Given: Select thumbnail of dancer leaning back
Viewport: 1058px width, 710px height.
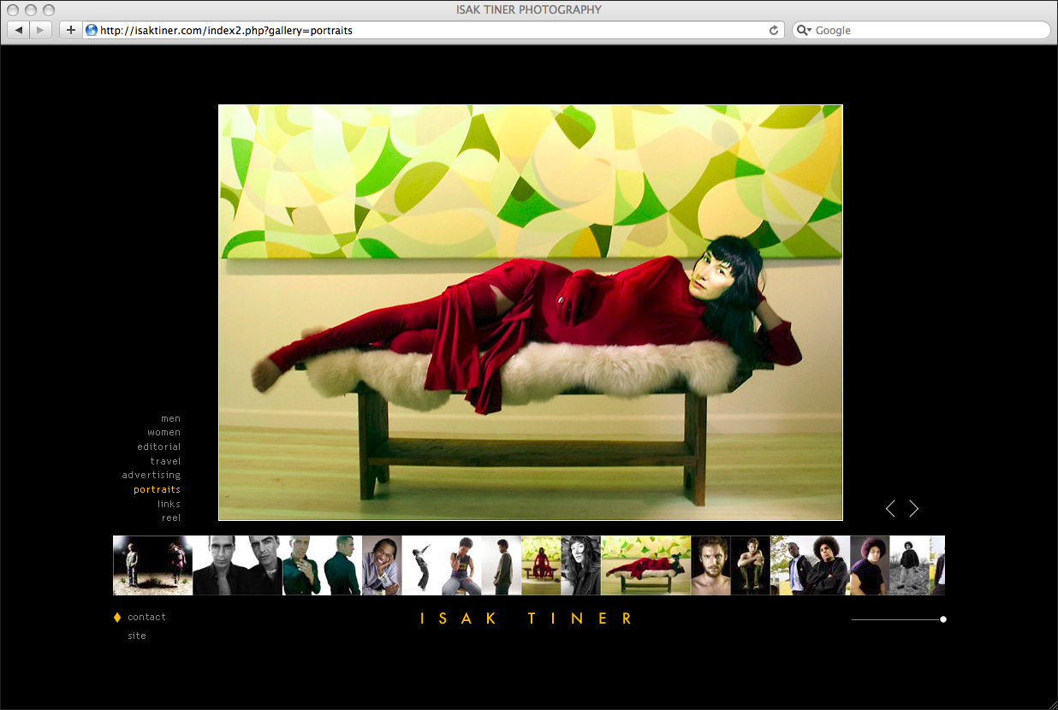Looking at the screenshot, I should click(x=421, y=565).
